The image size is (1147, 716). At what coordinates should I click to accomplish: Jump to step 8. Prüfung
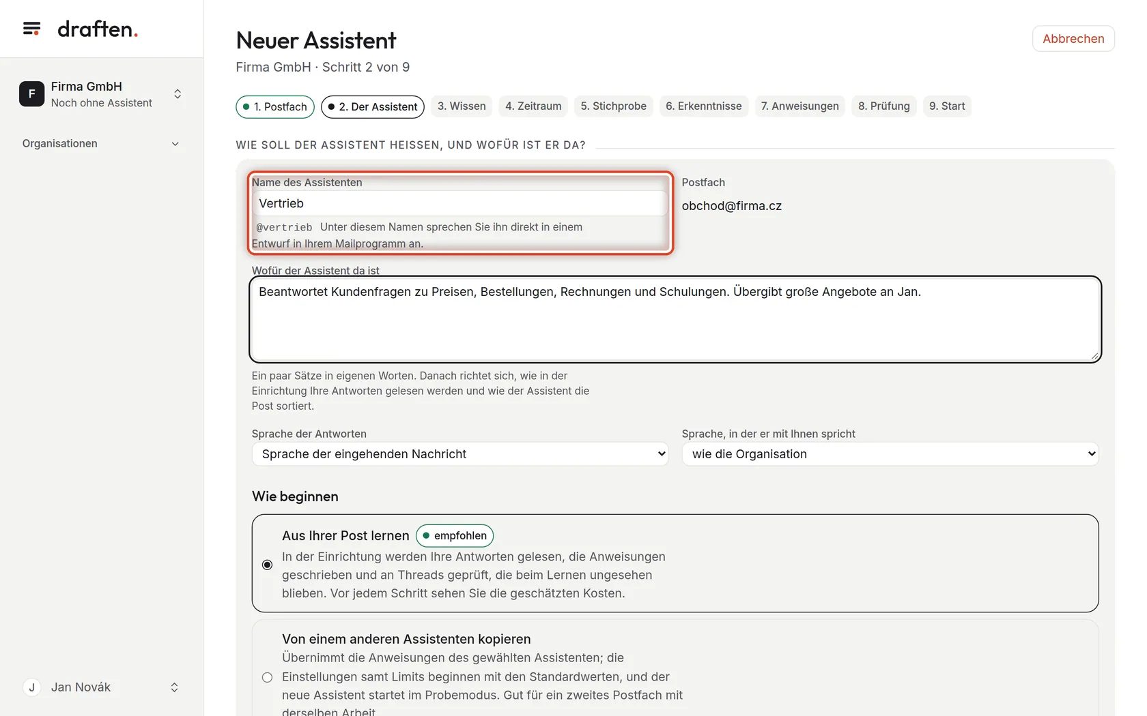click(x=883, y=106)
